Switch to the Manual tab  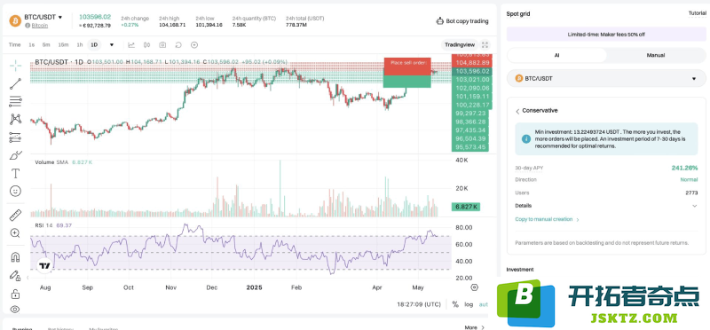pos(656,55)
